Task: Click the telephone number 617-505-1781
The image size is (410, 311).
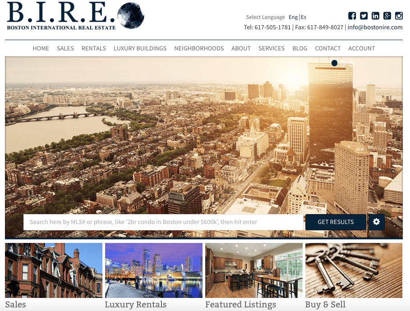Action: (x=272, y=27)
